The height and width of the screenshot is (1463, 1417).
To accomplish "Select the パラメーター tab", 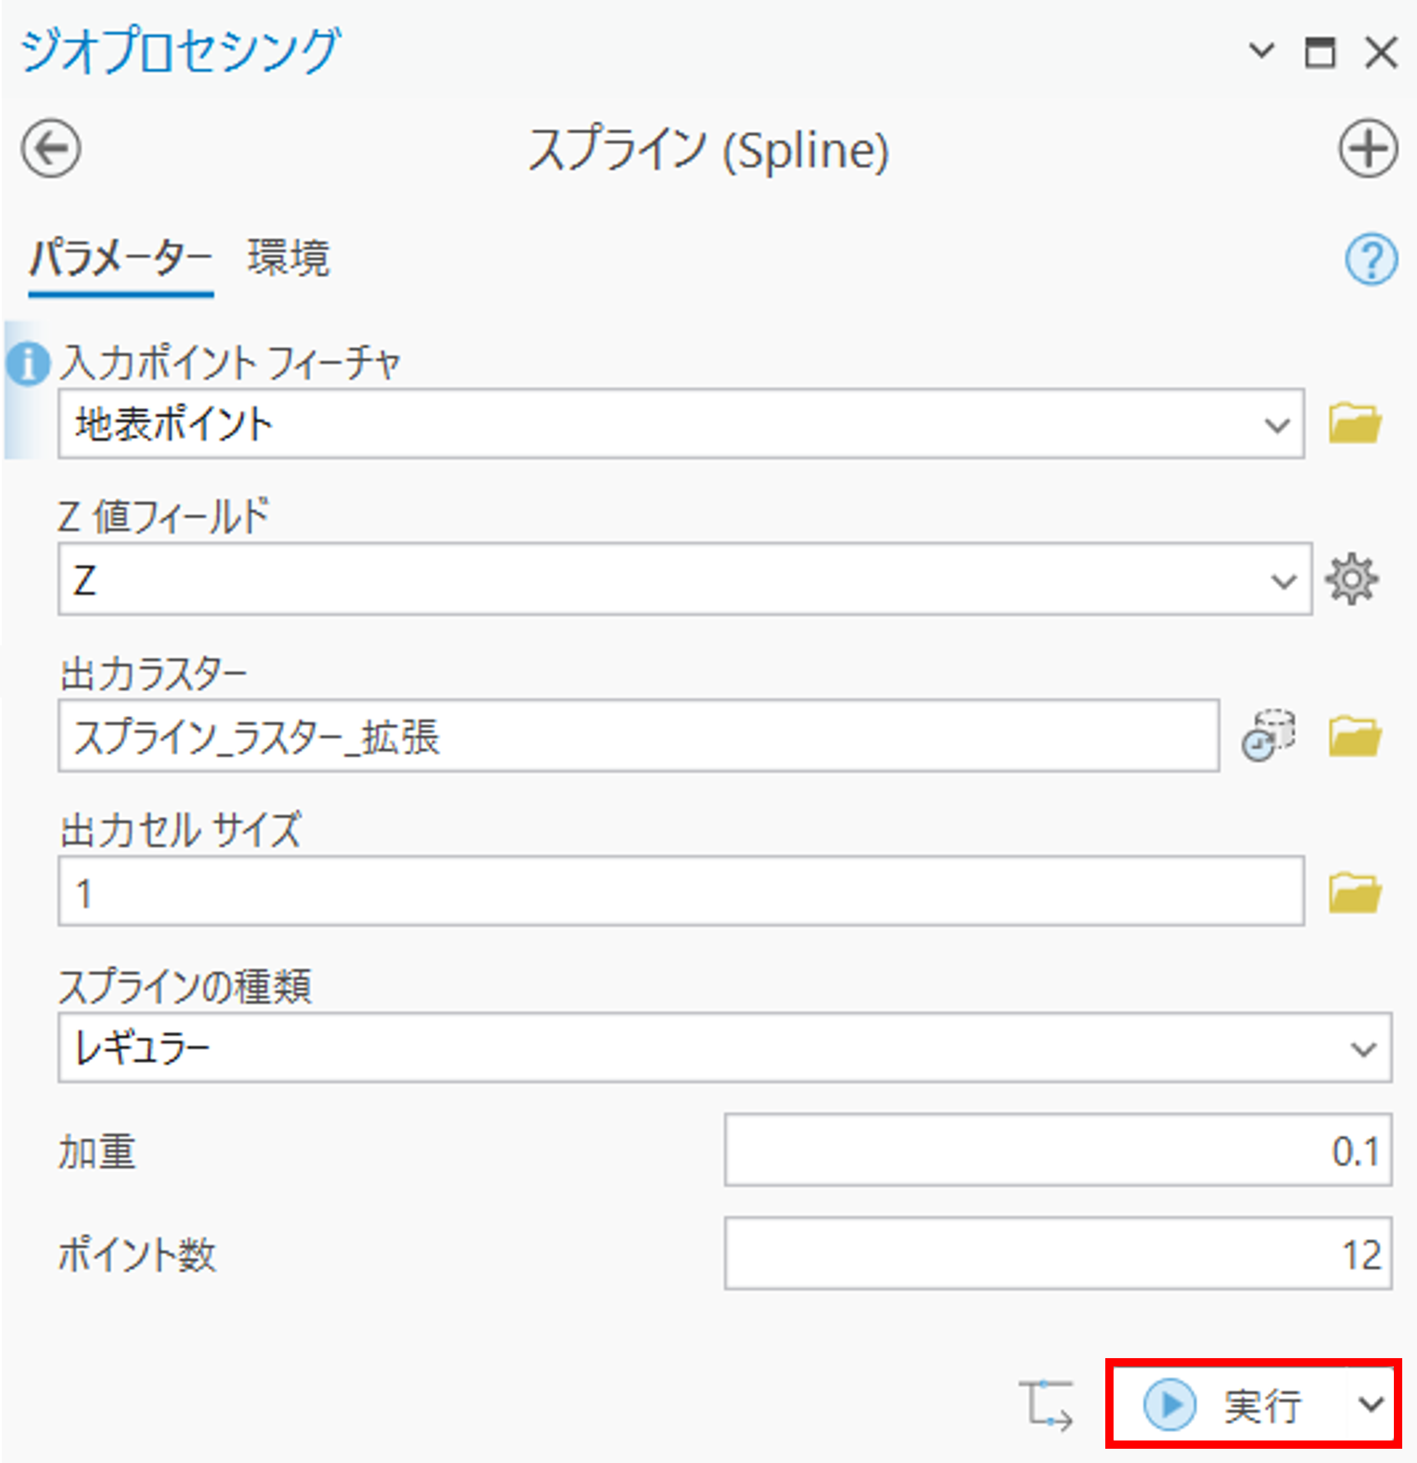I will 121,258.
